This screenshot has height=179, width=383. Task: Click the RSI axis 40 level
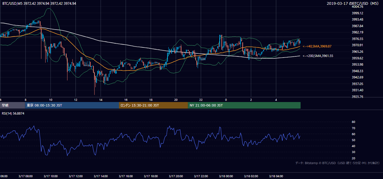[353, 146]
